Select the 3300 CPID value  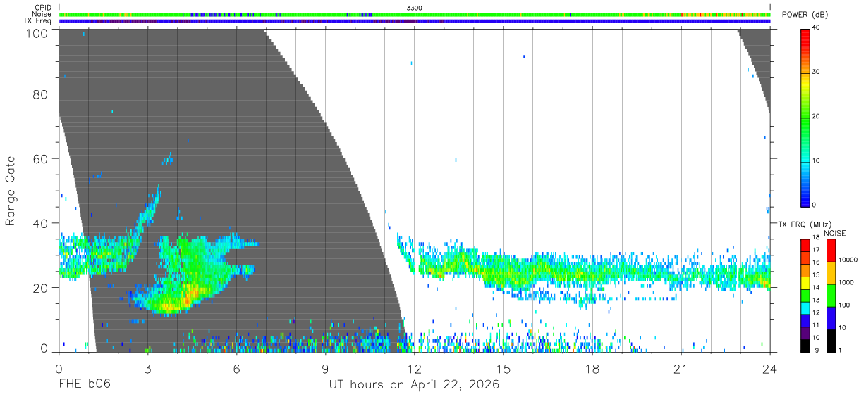pyautogui.click(x=415, y=8)
